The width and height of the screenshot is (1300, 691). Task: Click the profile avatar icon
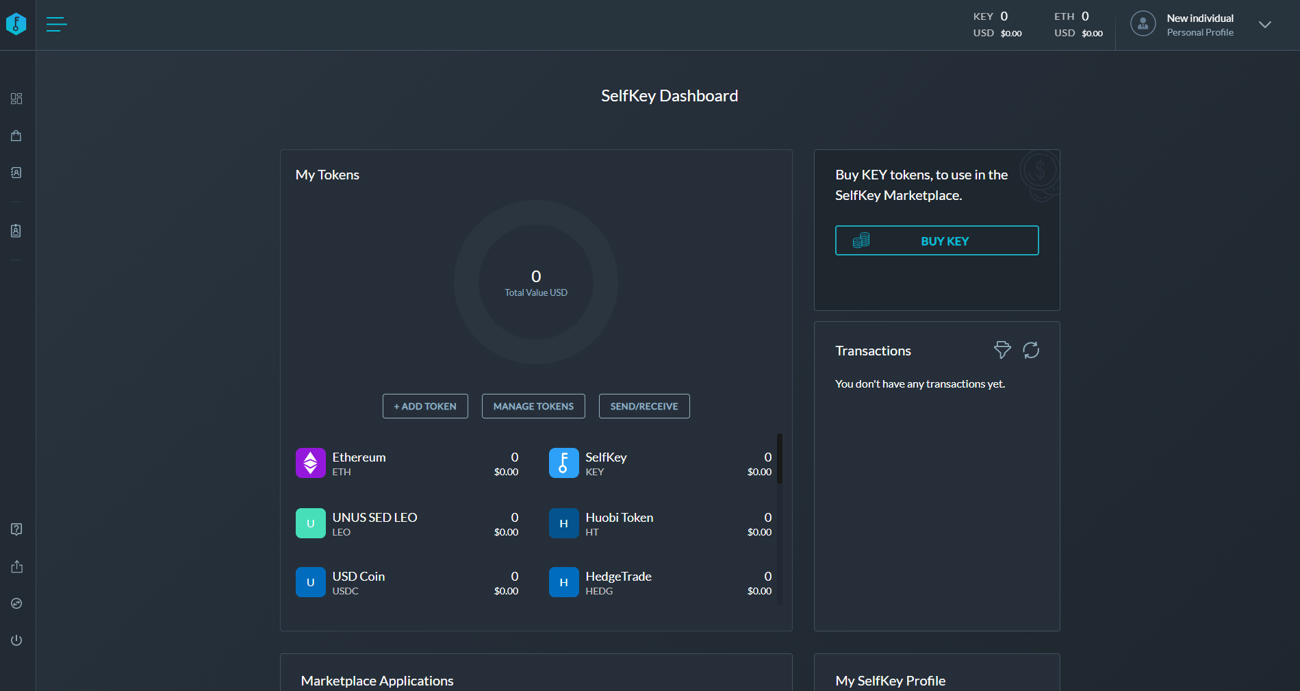pyautogui.click(x=1143, y=24)
